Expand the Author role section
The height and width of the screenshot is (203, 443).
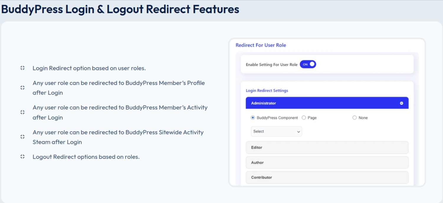pos(327,163)
